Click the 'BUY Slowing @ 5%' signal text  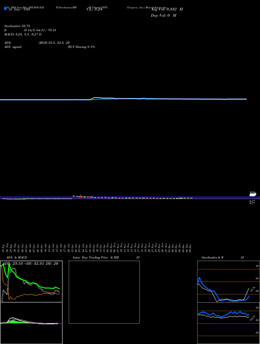[82, 47]
